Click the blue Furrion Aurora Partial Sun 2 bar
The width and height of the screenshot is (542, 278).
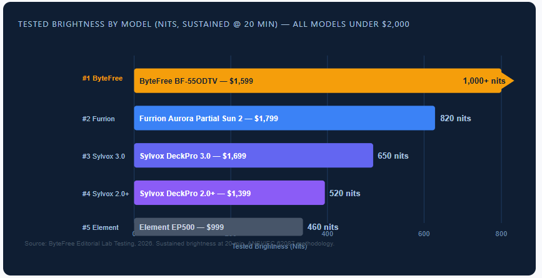[284, 118]
